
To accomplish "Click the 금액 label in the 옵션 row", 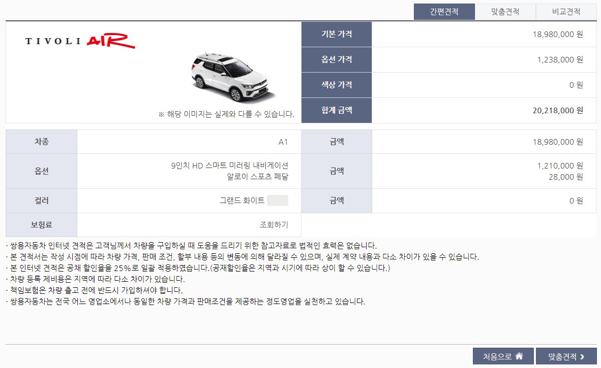I will (337, 171).
